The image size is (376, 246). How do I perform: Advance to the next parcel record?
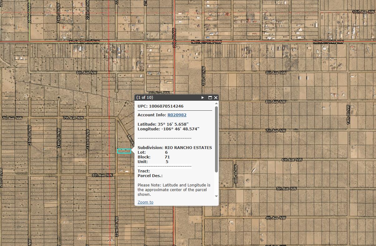pyautogui.click(x=203, y=98)
